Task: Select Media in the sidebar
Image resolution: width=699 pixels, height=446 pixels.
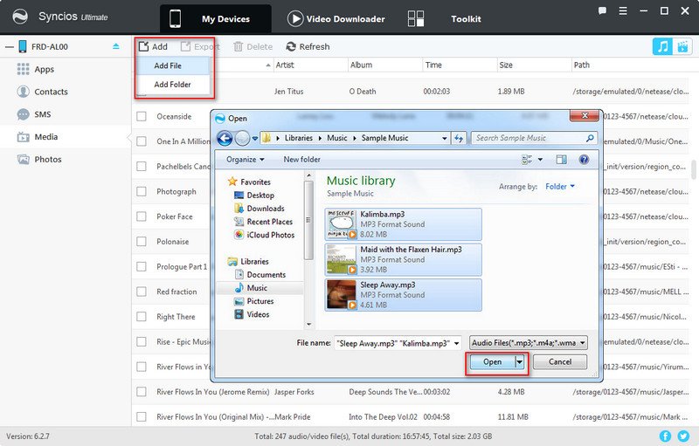Action: 46,137
